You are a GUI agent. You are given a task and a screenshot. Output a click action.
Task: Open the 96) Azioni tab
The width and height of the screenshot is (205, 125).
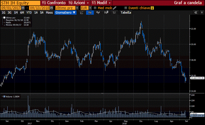coord(79,3)
